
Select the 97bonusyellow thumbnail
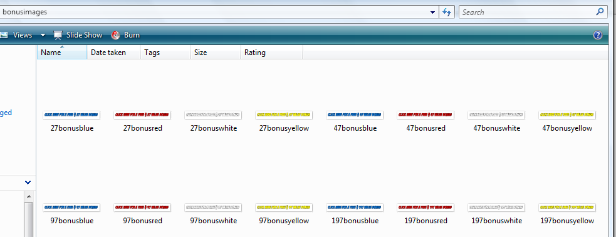coord(284,207)
